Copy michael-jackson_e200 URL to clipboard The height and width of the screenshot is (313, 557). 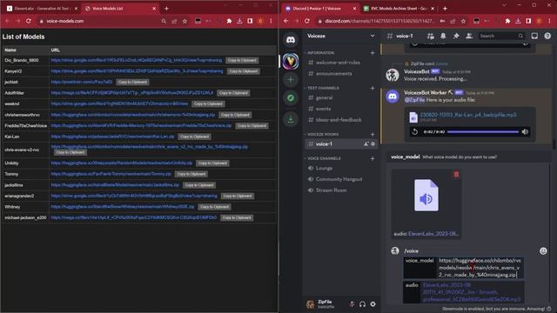237,218
